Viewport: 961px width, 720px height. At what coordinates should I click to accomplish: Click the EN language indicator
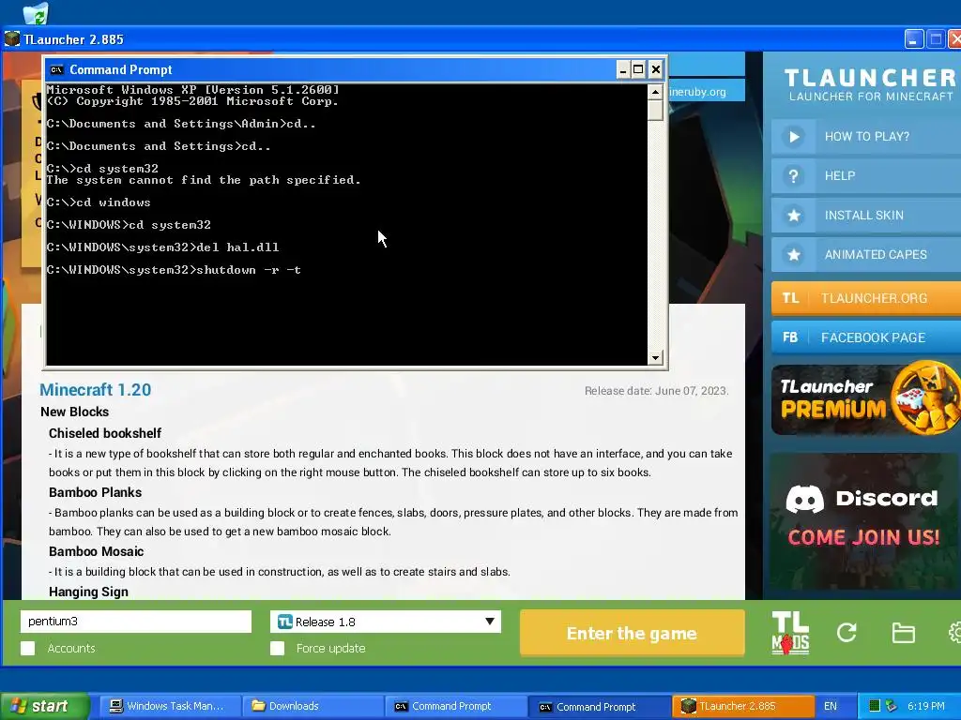tap(831, 706)
